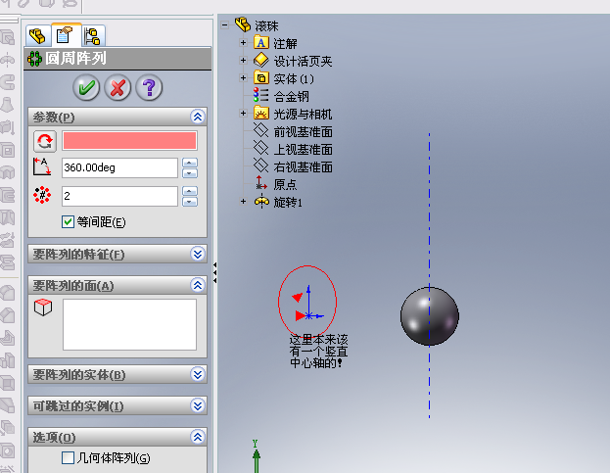
Task: Expand the 注解 tree node
Action: pyautogui.click(x=243, y=42)
